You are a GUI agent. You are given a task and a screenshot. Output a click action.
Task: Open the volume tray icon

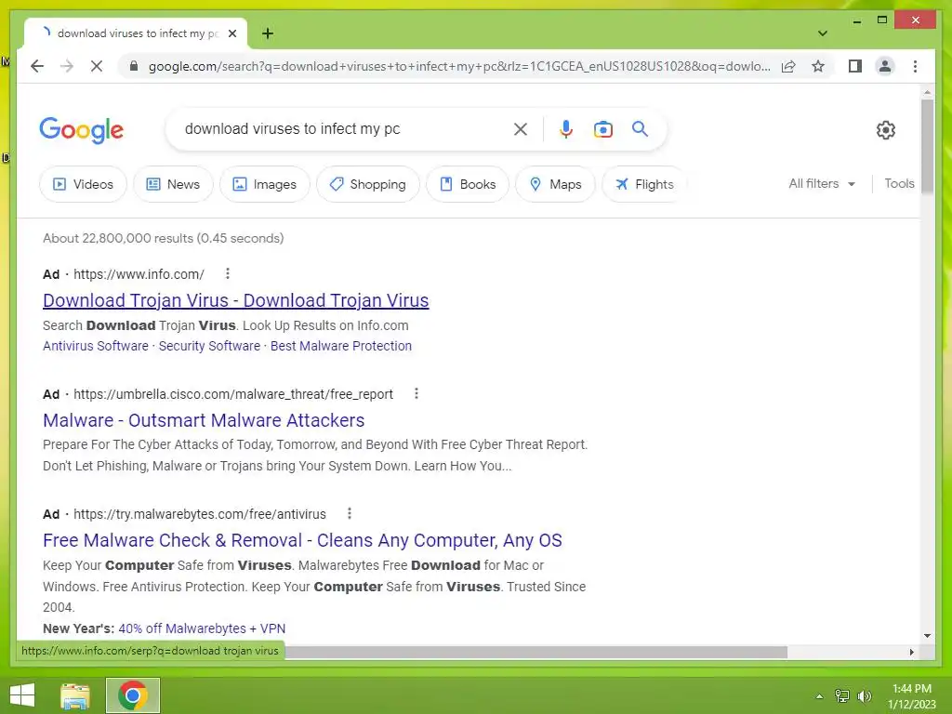pos(864,695)
